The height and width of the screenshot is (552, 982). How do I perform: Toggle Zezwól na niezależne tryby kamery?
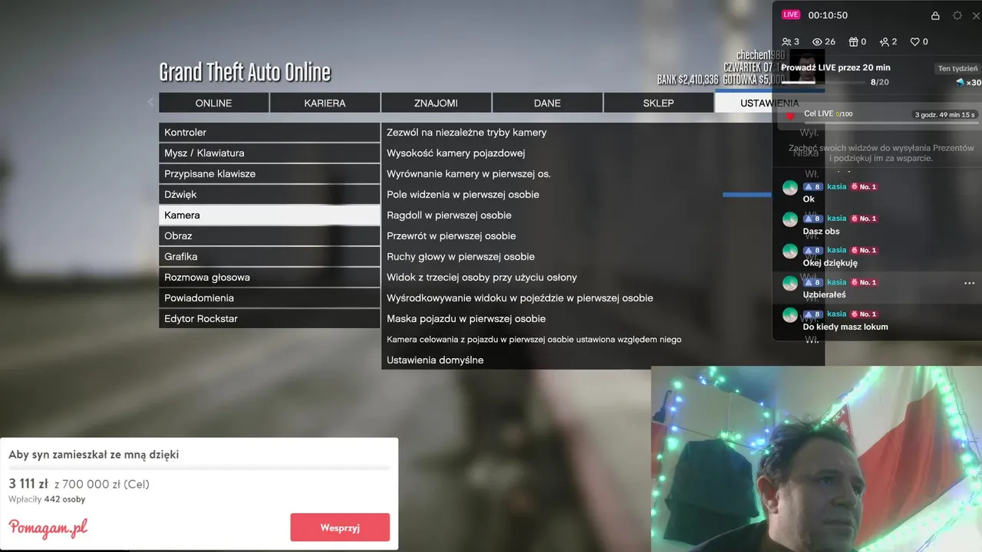603,132
